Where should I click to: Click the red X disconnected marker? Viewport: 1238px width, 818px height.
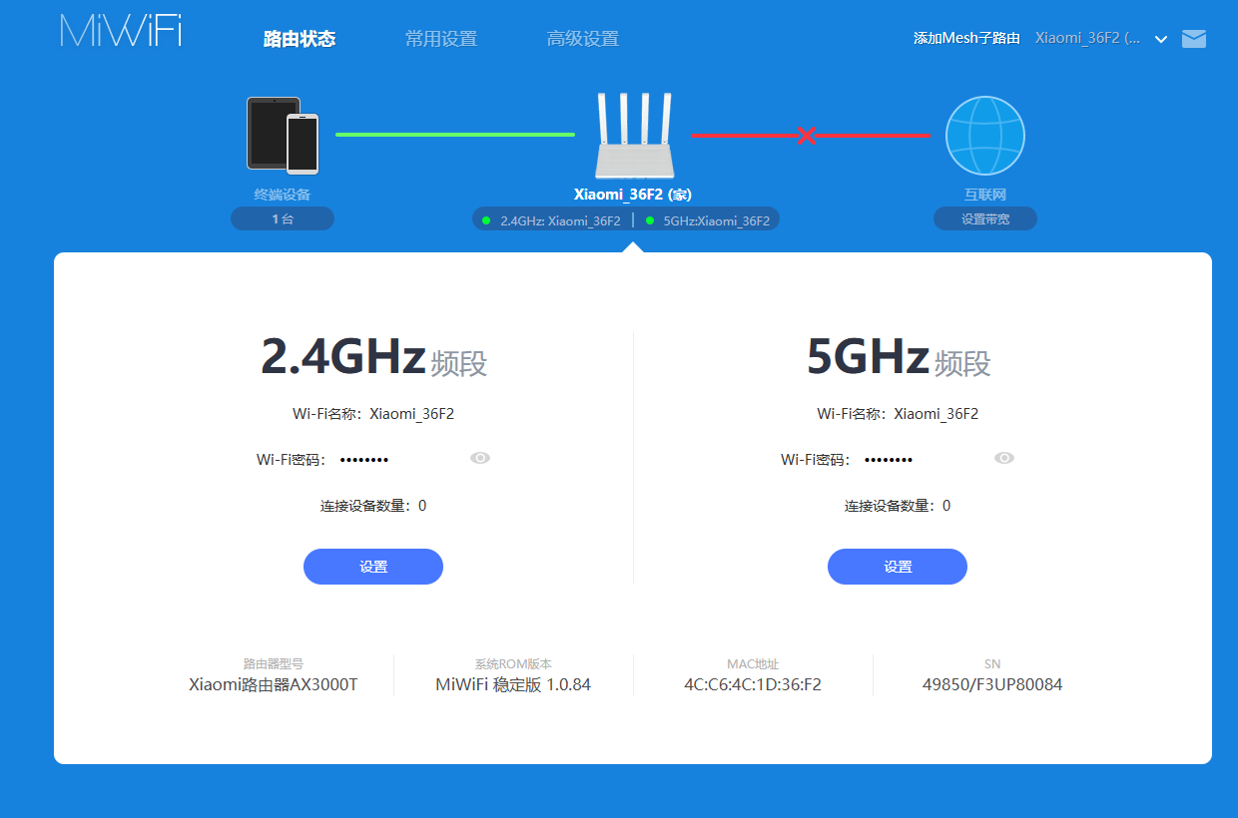[807, 136]
